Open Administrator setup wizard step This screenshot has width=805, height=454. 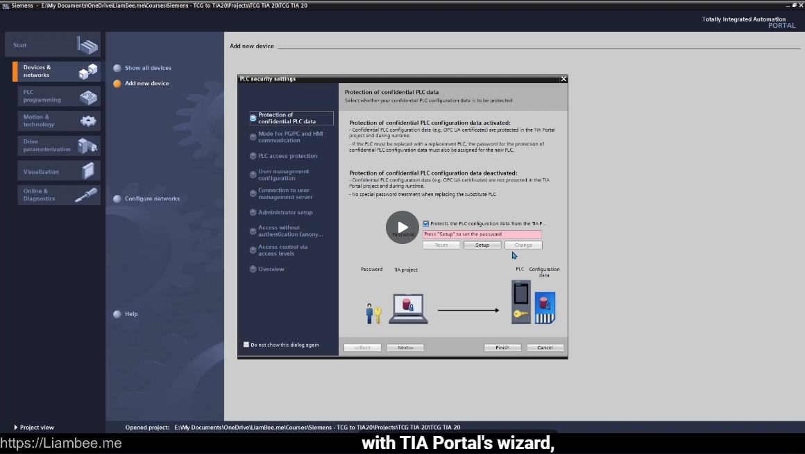(285, 213)
